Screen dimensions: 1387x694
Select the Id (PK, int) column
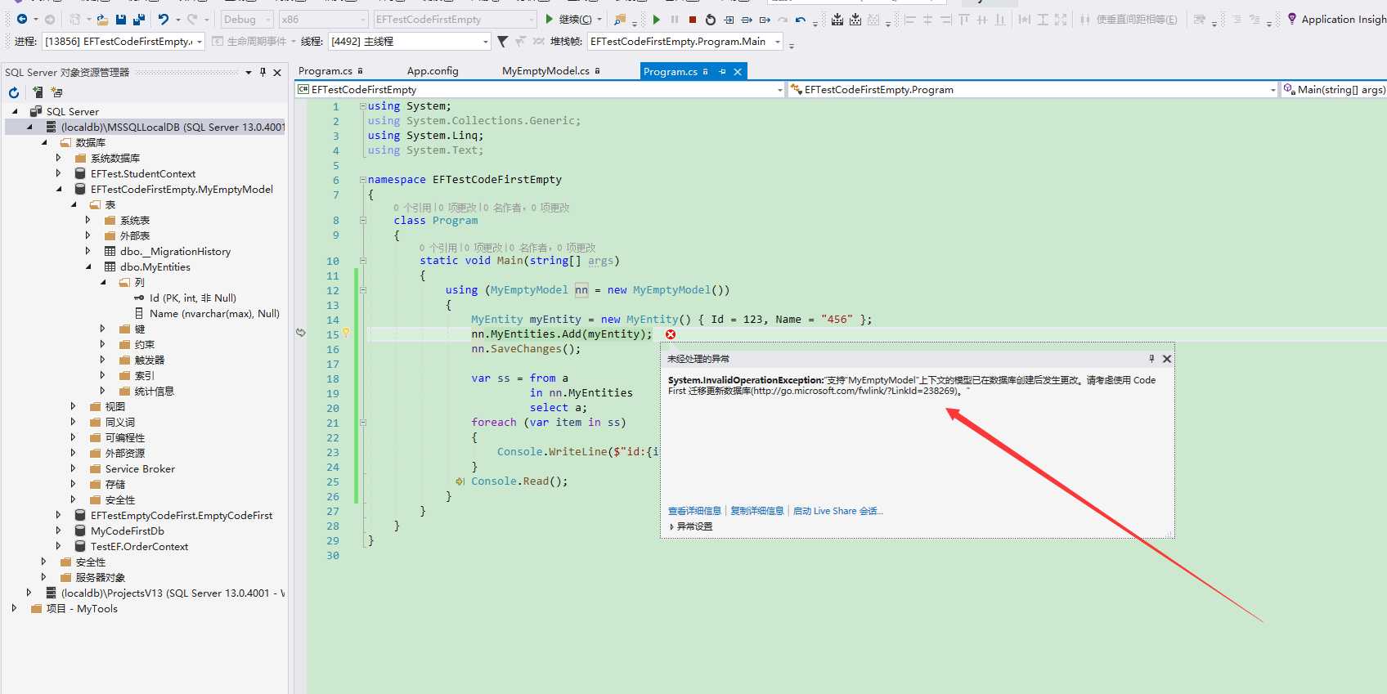pyautogui.click(x=192, y=298)
